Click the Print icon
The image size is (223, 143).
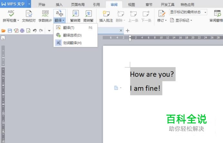(22, 31)
